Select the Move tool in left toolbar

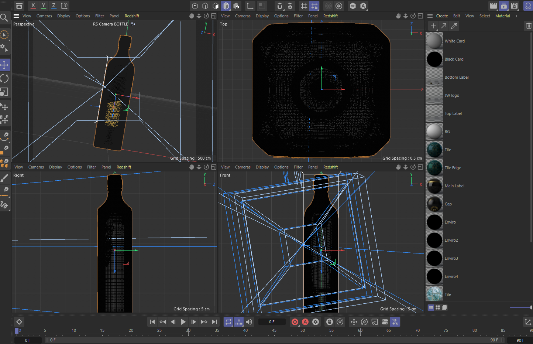(4, 65)
